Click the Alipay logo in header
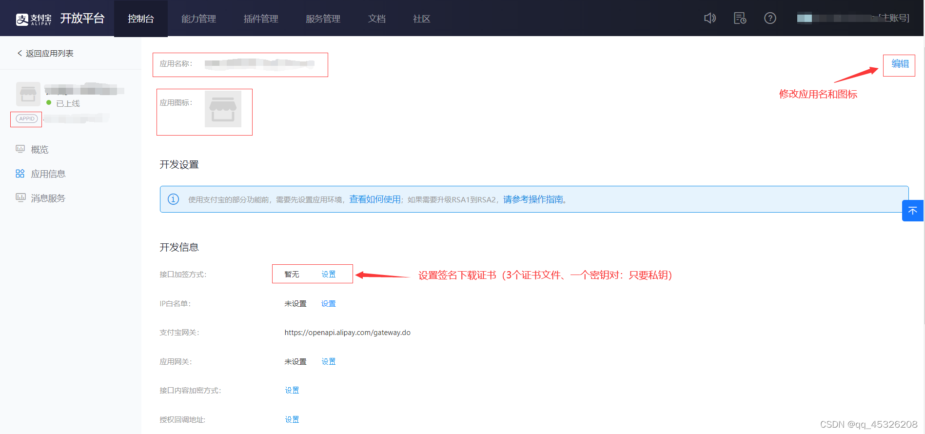The width and height of the screenshot is (925, 434). tap(33, 19)
